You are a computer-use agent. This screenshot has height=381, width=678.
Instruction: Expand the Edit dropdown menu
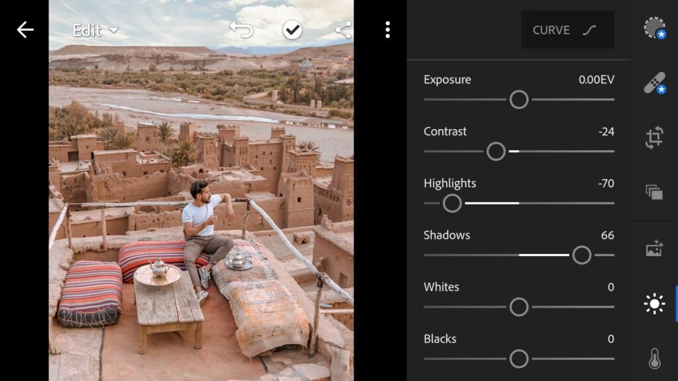pos(95,30)
